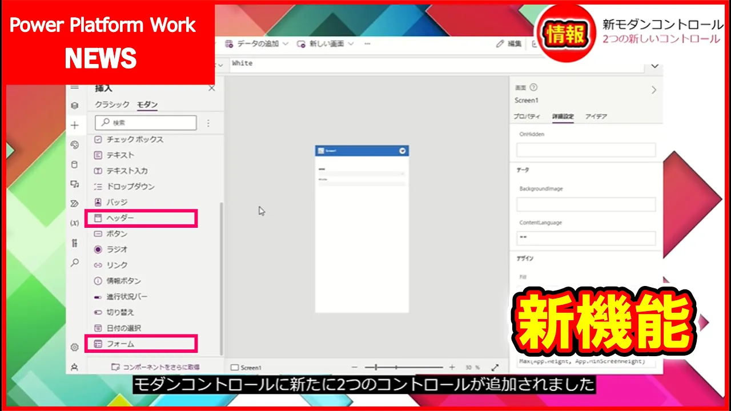This screenshot has height=411, width=731.
Task: Click the ContentLanguage property field
Action: click(586, 239)
